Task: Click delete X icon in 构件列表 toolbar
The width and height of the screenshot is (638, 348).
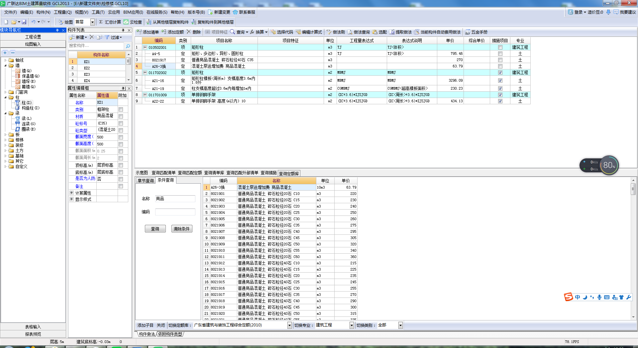Action: coord(92,37)
